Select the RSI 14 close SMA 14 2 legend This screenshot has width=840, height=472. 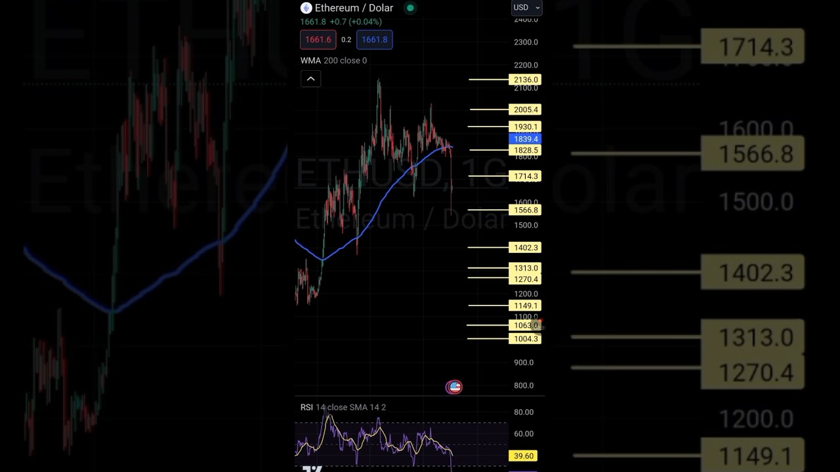343,407
